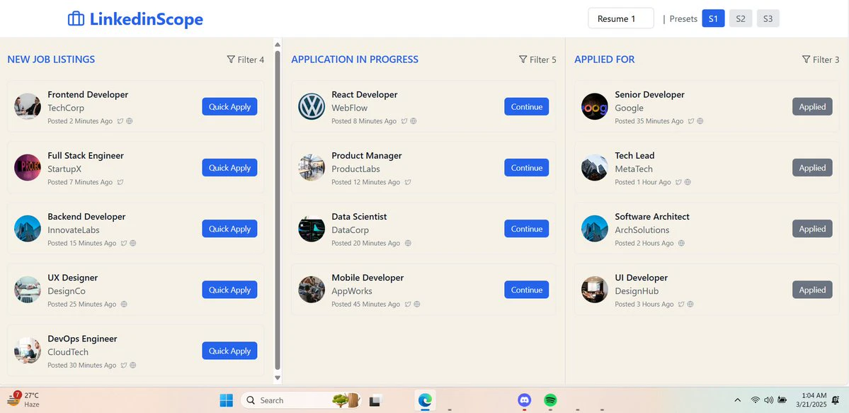Continue the Data Scientist application
This screenshot has width=849, height=413.
pos(526,229)
